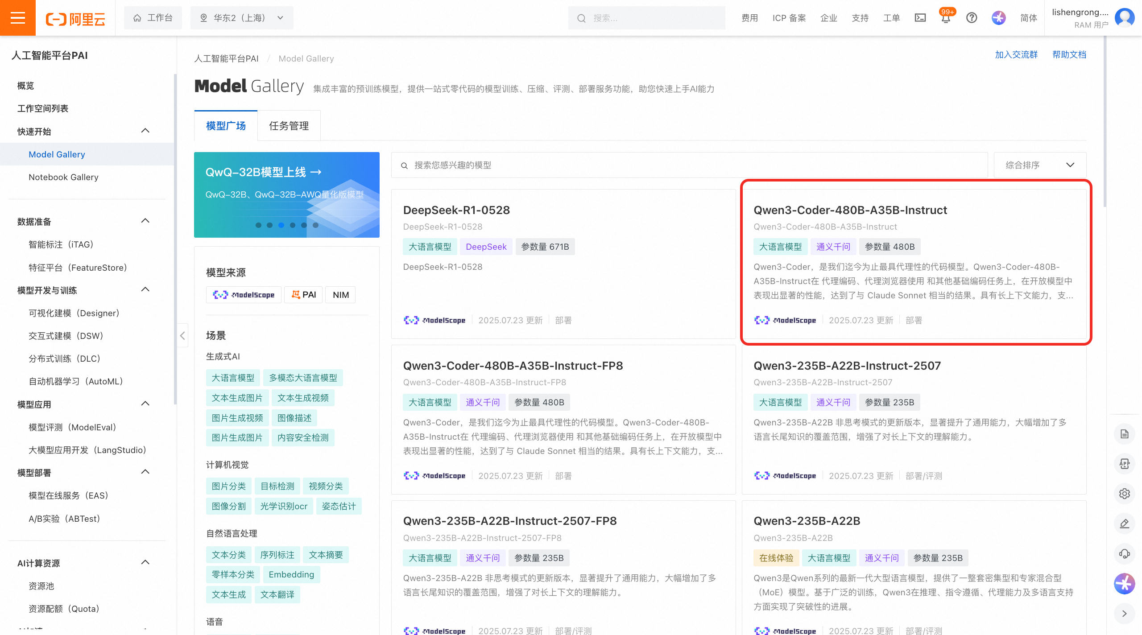Collapse the 数据准备 sidebar section
1142x635 pixels.
145,221
